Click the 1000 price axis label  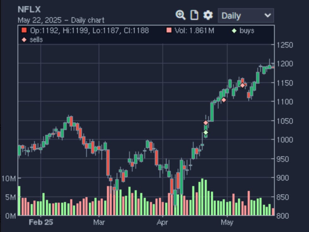click(x=285, y=140)
